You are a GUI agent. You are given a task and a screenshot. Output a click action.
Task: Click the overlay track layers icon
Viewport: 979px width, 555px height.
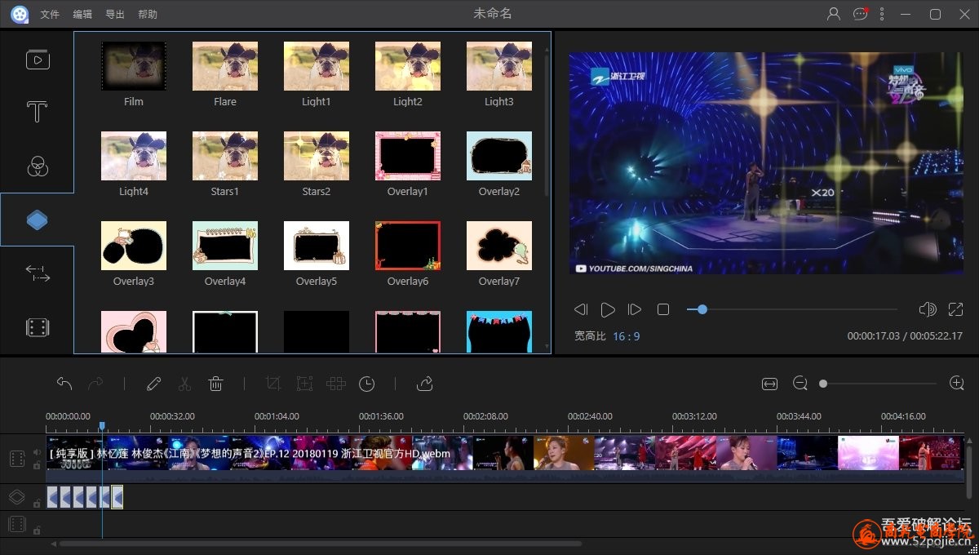(17, 496)
